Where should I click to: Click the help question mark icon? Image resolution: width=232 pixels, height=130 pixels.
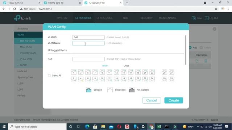214,29
